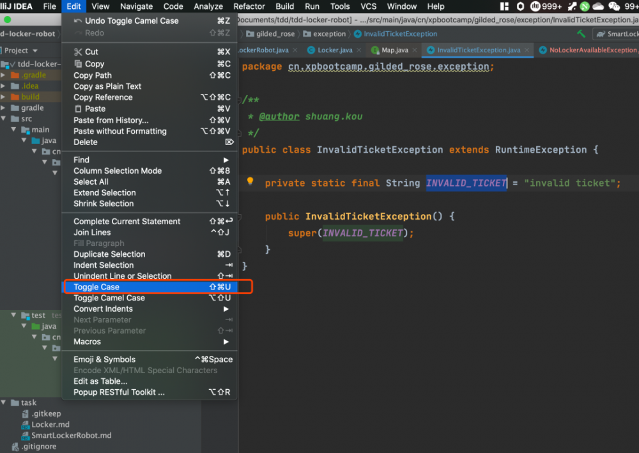This screenshot has height=453, width=639.
Task: Click the scissors icon next to Cut
Action: [x=78, y=52]
